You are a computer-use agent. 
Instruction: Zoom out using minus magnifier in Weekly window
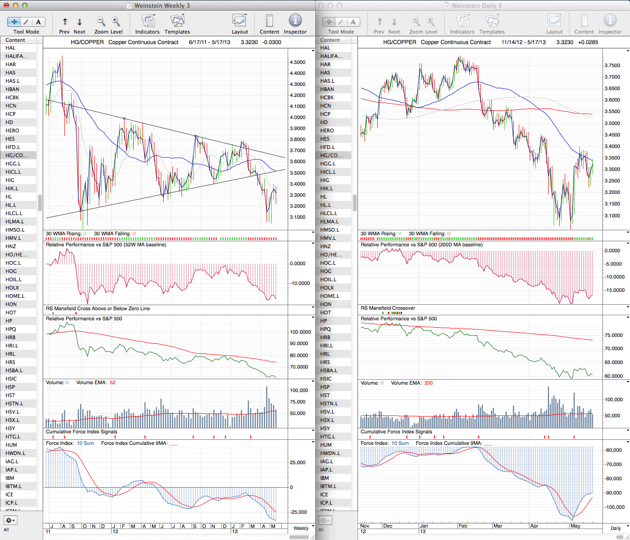point(101,22)
